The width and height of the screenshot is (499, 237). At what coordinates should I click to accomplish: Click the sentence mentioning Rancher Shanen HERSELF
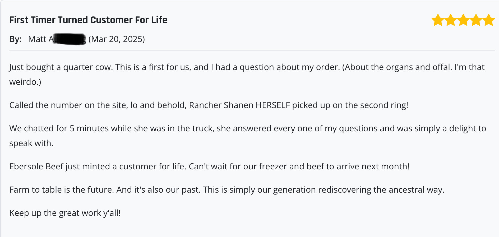(x=209, y=105)
